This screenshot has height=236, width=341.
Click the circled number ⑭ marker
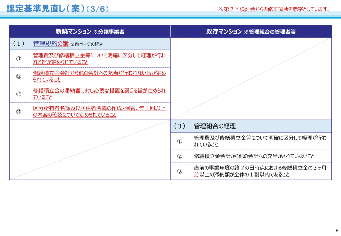(19, 111)
